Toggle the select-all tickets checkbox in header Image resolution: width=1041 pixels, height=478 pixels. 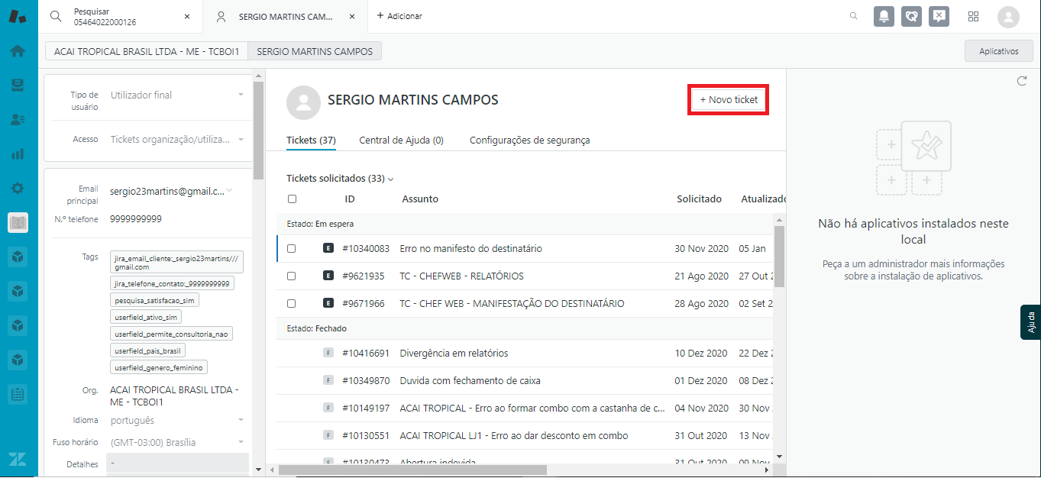(292, 199)
